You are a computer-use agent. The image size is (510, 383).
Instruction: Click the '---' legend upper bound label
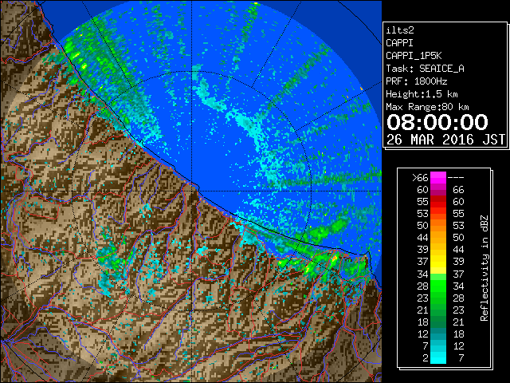pos(456,178)
